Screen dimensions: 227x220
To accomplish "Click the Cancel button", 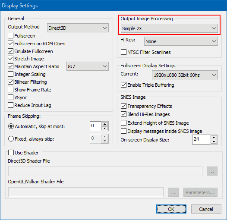I will 206,209.
